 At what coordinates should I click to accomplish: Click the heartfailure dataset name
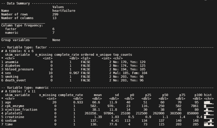point(64,10)
